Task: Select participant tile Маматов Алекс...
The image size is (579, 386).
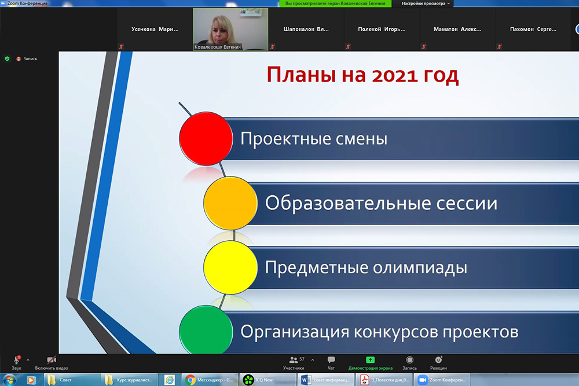Action: 457,29
